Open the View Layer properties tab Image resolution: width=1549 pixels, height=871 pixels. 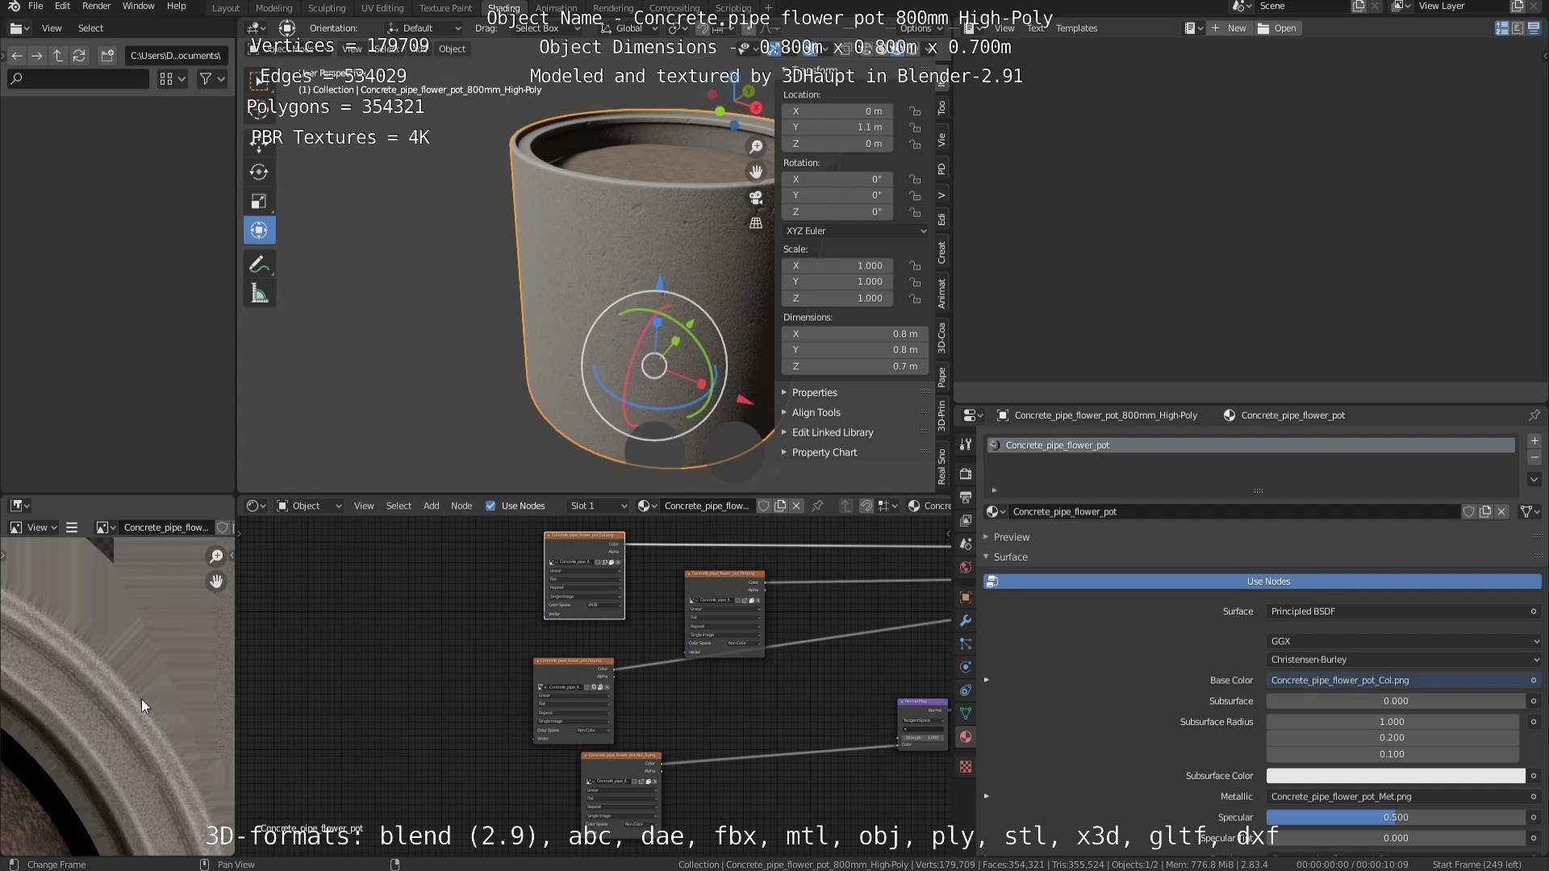[966, 521]
